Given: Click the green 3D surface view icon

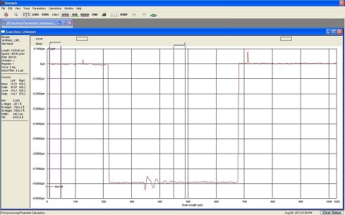Looking at the screenshot, I should click(153, 15).
